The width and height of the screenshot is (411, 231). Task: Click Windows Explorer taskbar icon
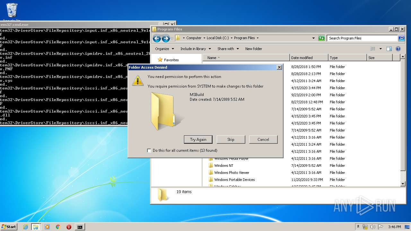[36, 227]
